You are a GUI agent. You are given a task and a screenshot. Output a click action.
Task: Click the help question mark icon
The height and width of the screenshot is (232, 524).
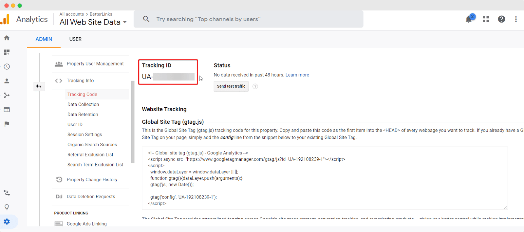(501, 19)
